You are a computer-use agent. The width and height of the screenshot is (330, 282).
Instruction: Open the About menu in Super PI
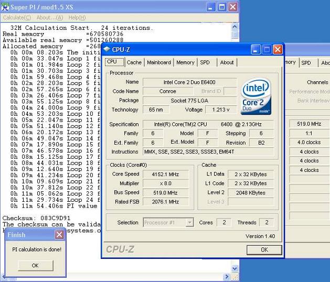pos(50,18)
